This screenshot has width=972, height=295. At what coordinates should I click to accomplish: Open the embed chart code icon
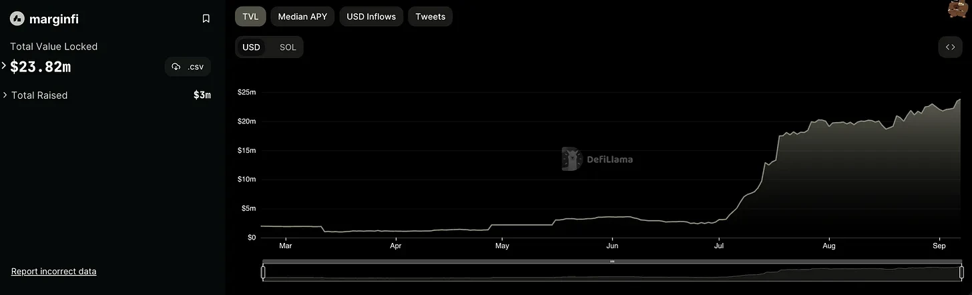point(951,47)
